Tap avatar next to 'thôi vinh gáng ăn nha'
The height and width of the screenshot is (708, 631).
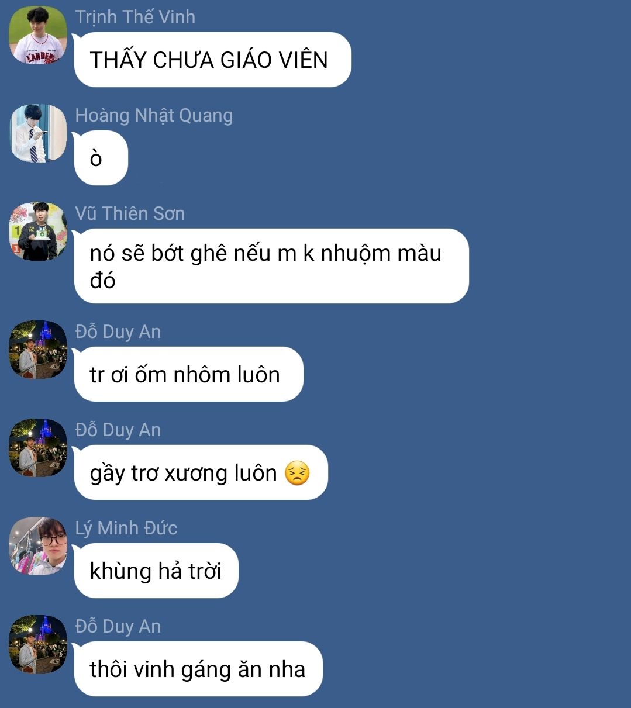pyautogui.click(x=38, y=644)
